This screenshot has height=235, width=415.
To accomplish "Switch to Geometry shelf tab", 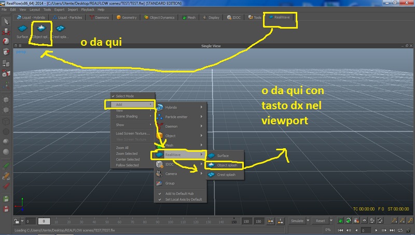I will pos(127,17).
